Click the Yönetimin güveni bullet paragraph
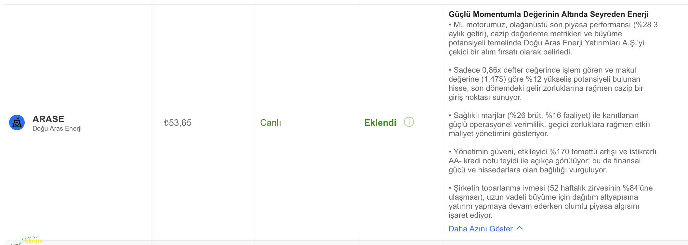 (x=552, y=161)
